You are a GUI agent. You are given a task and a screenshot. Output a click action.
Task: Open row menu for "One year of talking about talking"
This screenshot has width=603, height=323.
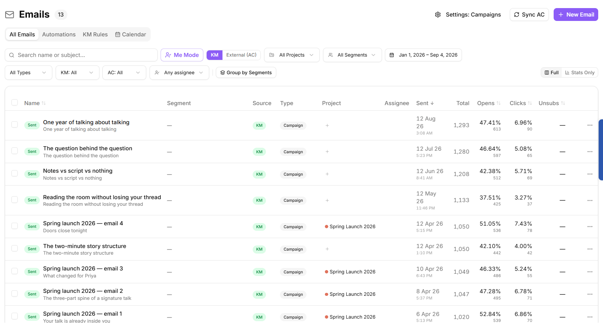coord(590,125)
